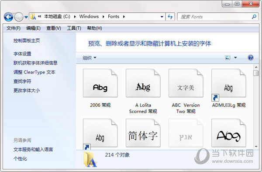Select 本地磁盘 (C:) in the address path
This screenshot has height=172, width=262.
[57, 17]
